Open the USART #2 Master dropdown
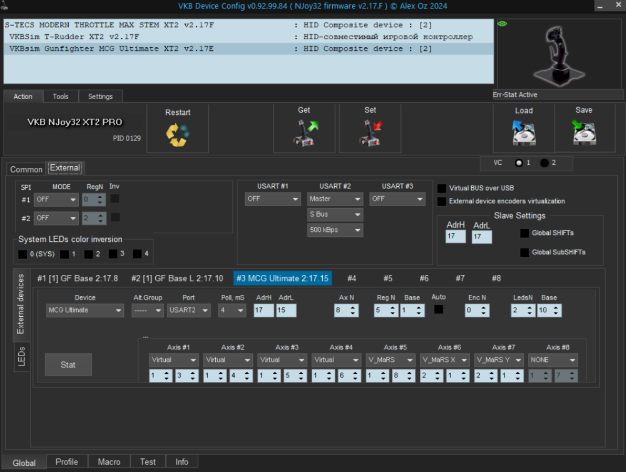The height and width of the screenshot is (472, 626). (335, 199)
